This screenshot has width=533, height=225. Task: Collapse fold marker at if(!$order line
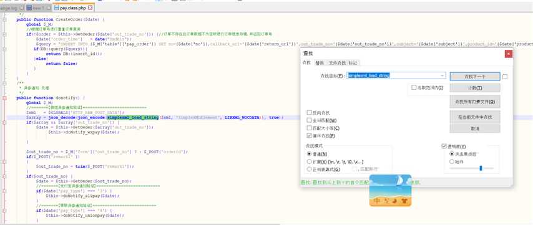(x=4, y=34)
